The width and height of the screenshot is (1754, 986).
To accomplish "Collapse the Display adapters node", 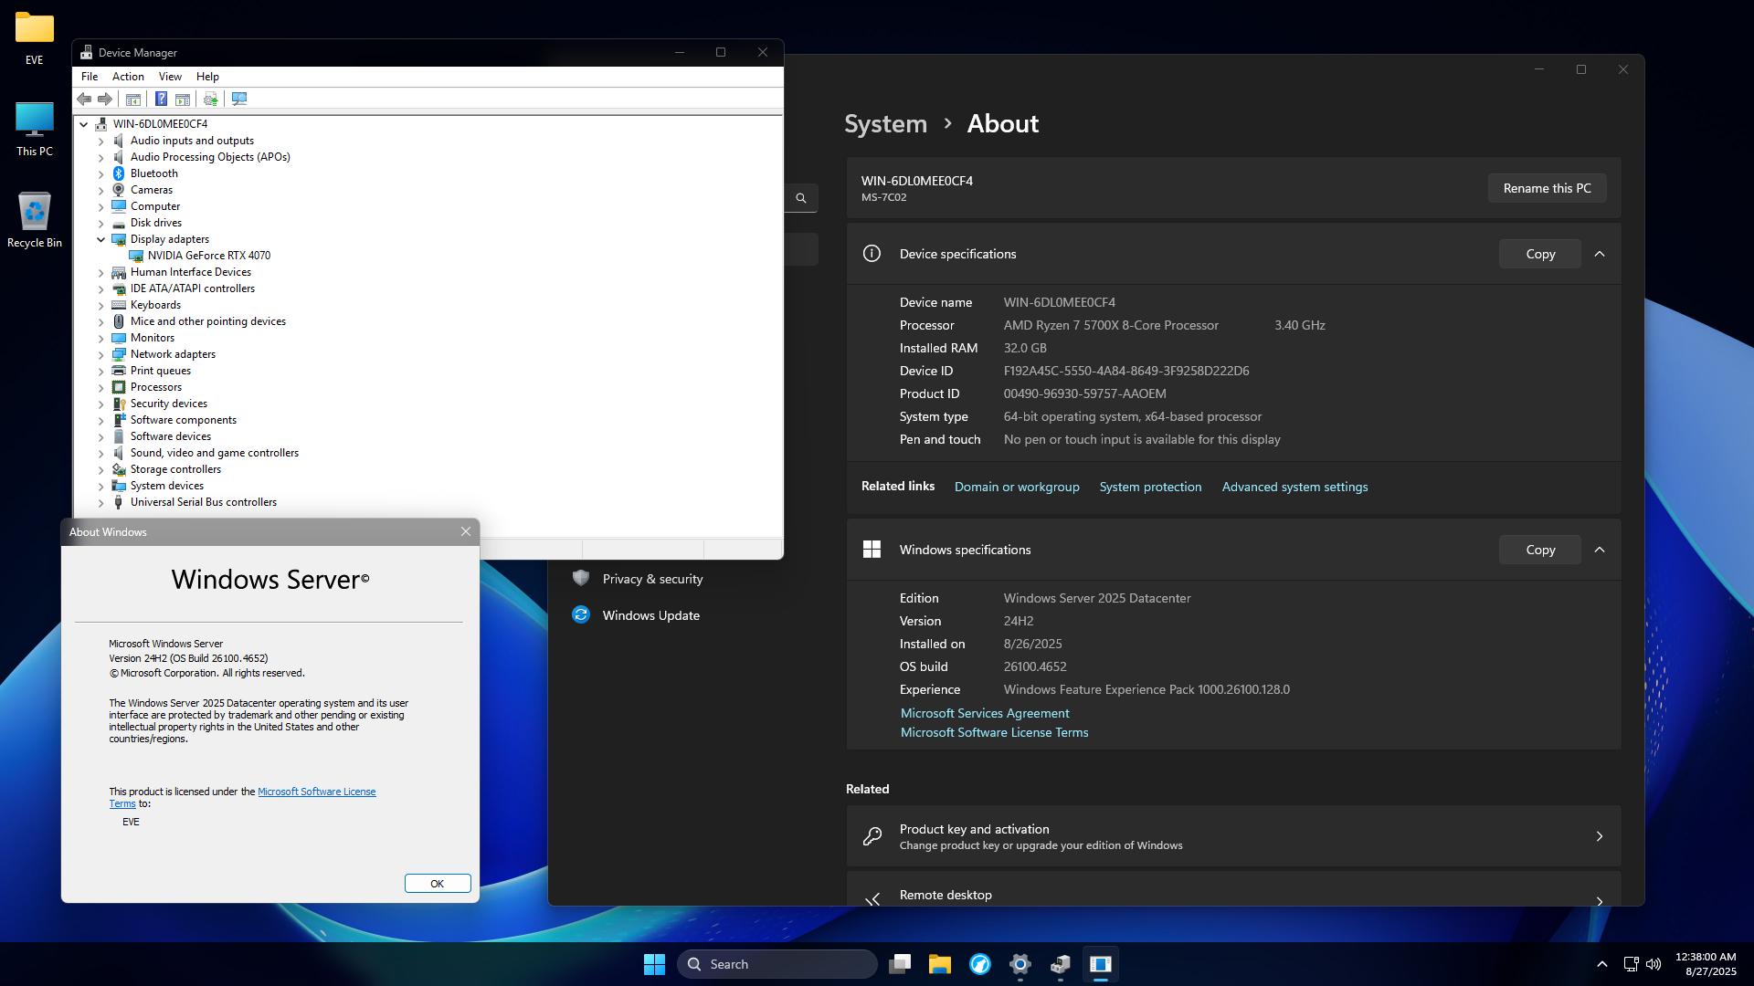I will (101, 239).
